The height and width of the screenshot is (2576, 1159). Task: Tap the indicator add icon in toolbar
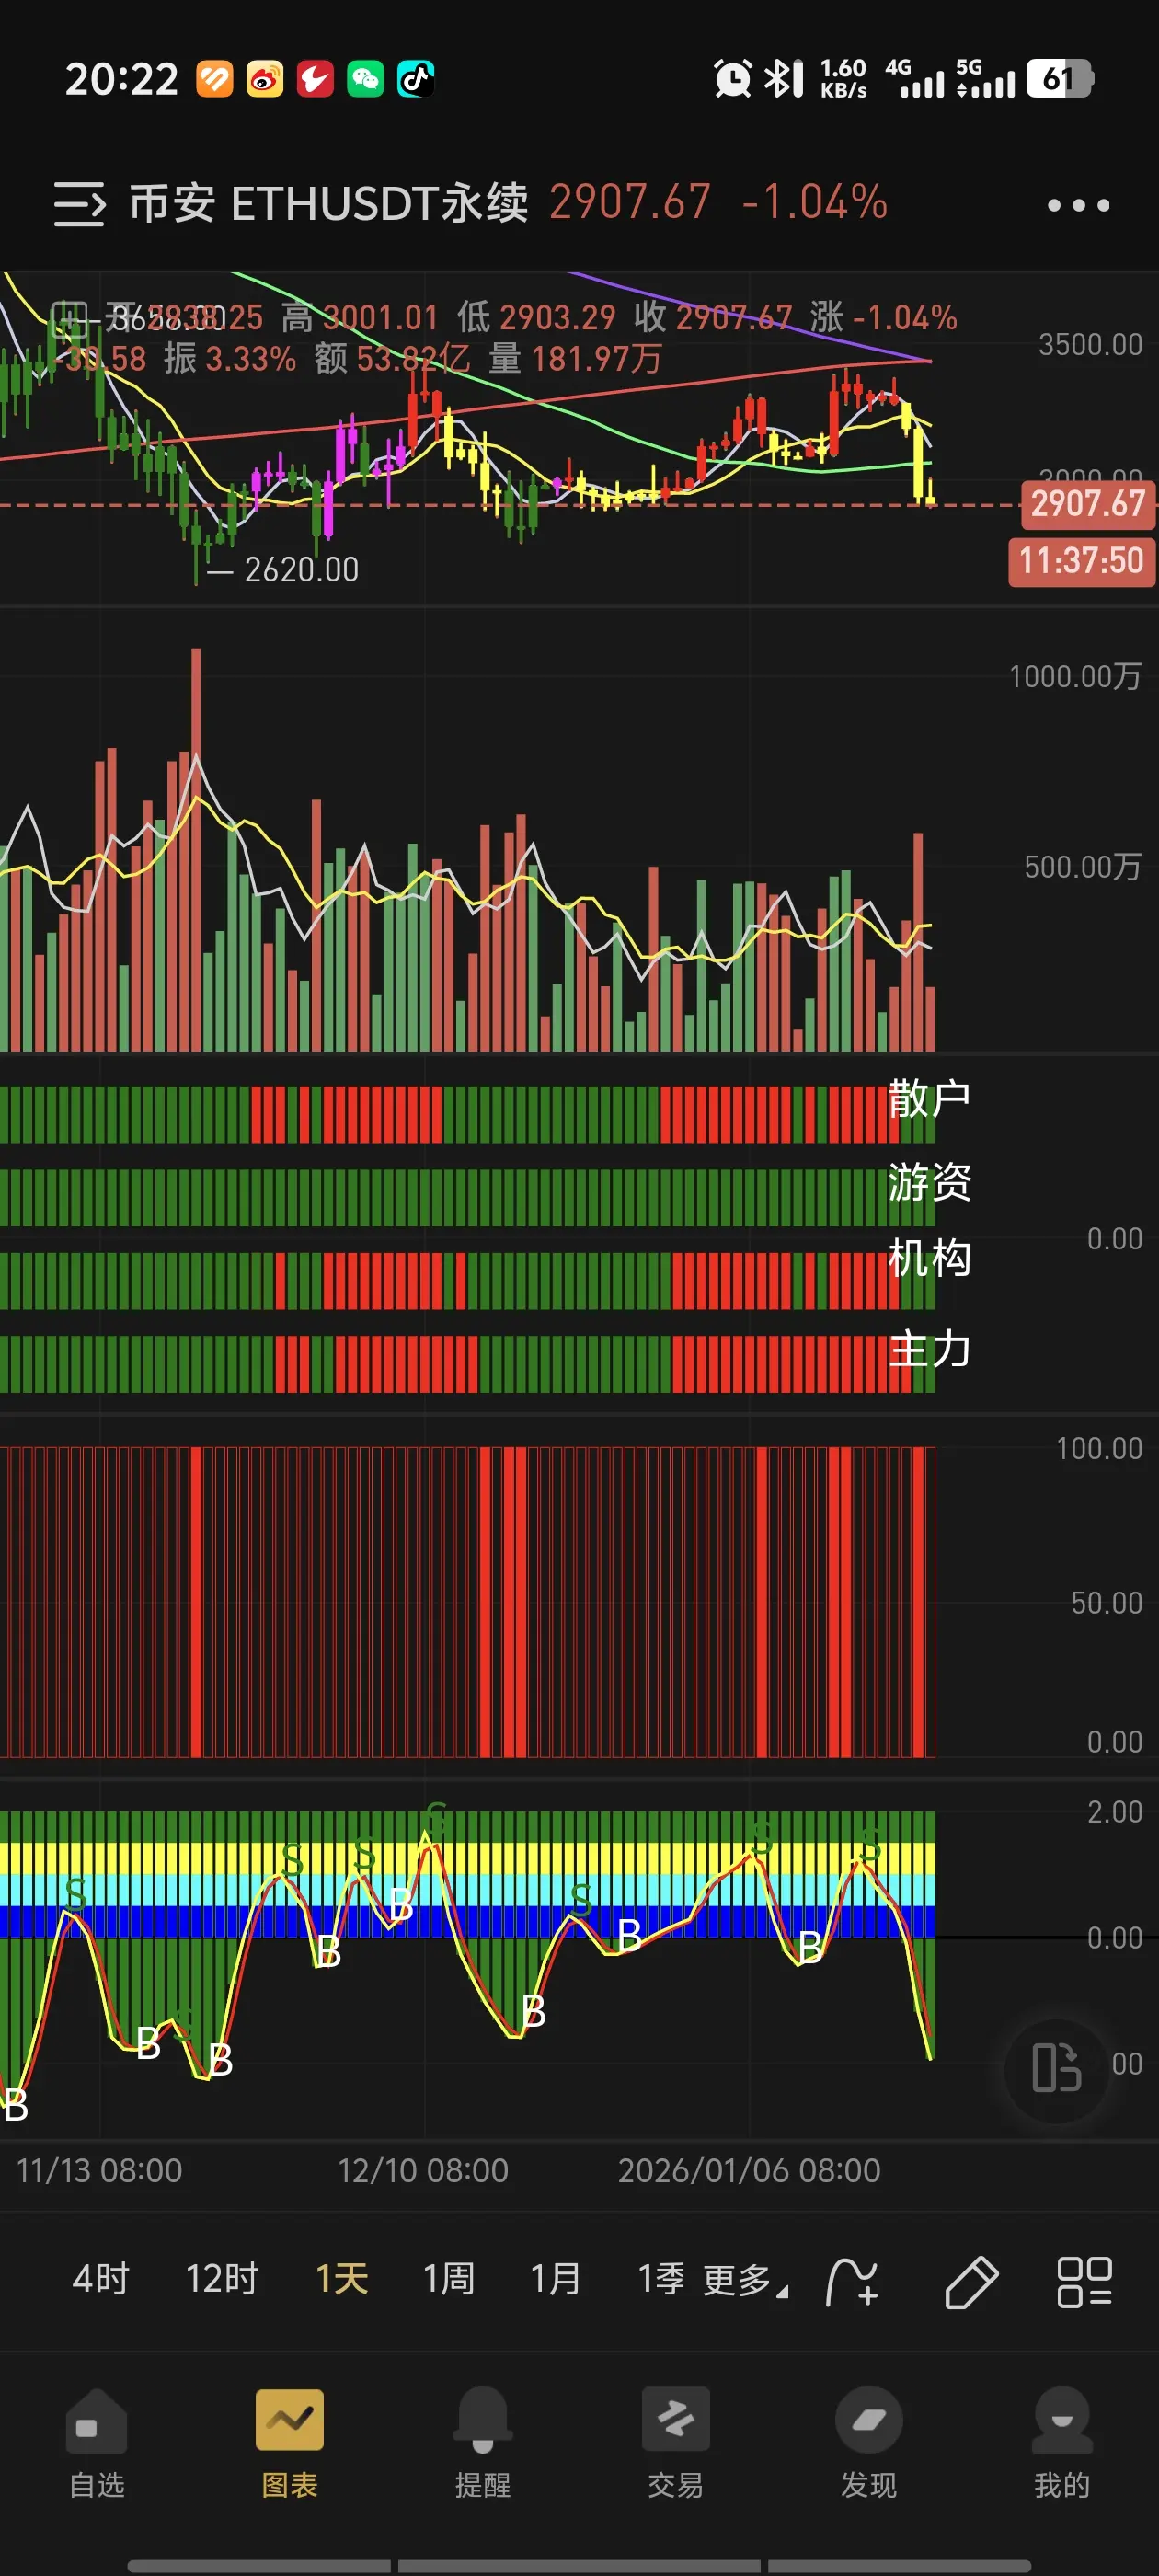coord(852,2282)
